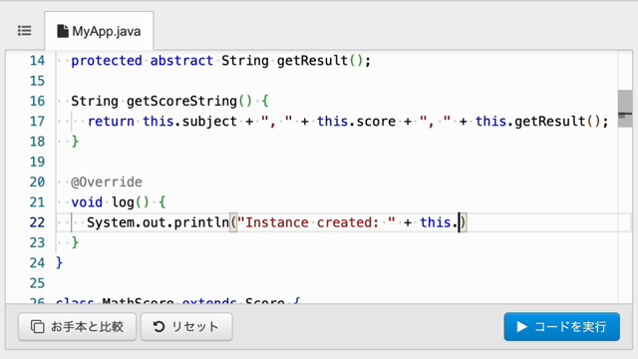Reset the code with リセット button

pos(186,326)
